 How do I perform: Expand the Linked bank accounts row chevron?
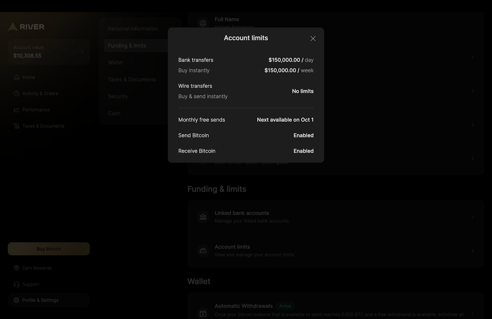[472, 217]
